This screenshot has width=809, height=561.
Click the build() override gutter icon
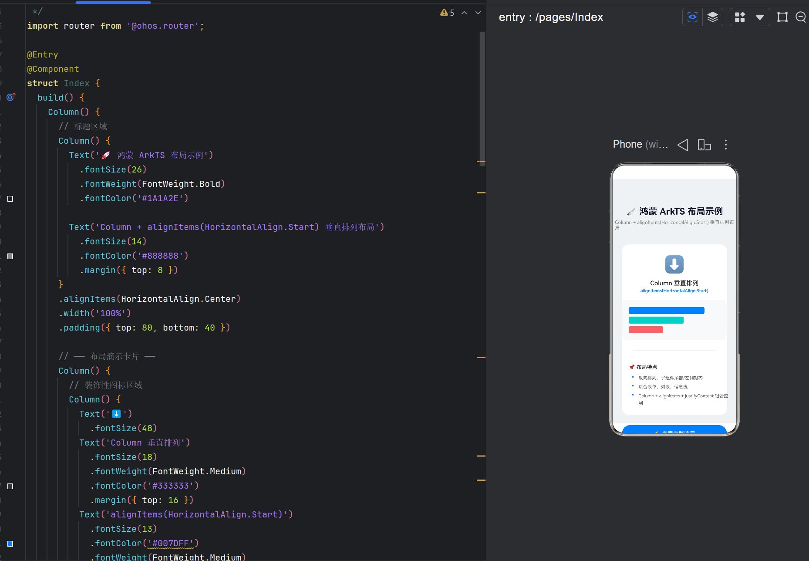coord(11,97)
